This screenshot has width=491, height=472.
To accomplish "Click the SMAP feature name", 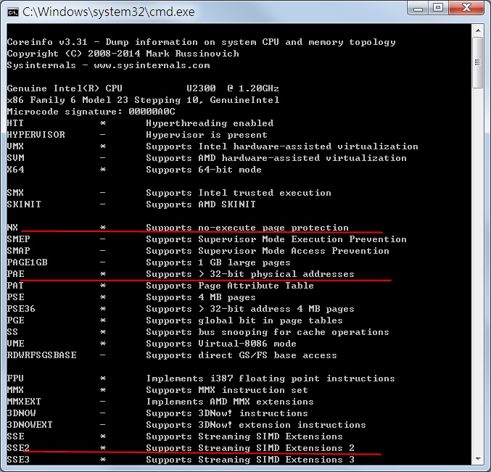I will pos(18,251).
